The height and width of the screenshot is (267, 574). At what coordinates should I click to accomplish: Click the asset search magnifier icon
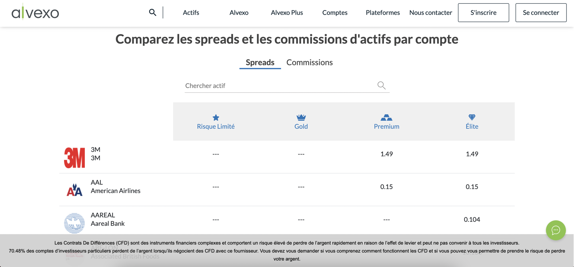(381, 85)
